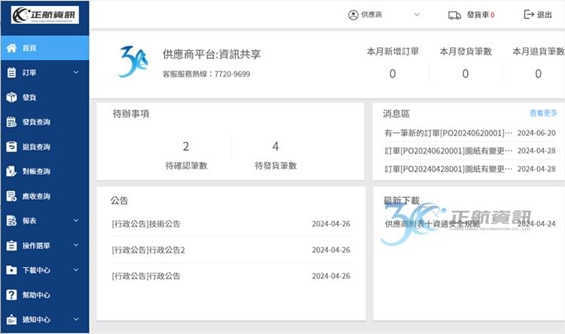Expand the 報表 menu chevron

click(76, 220)
